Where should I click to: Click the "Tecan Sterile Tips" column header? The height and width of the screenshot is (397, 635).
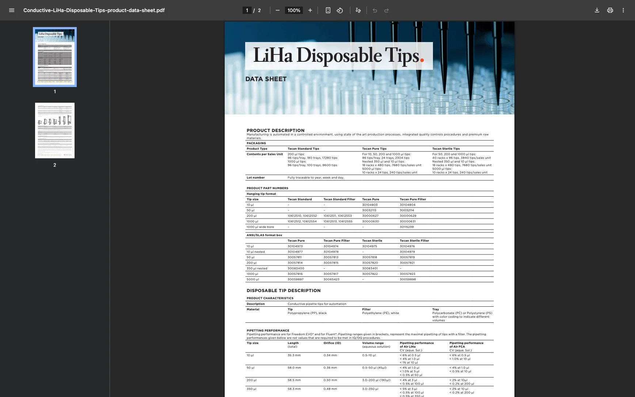(x=446, y=149)
